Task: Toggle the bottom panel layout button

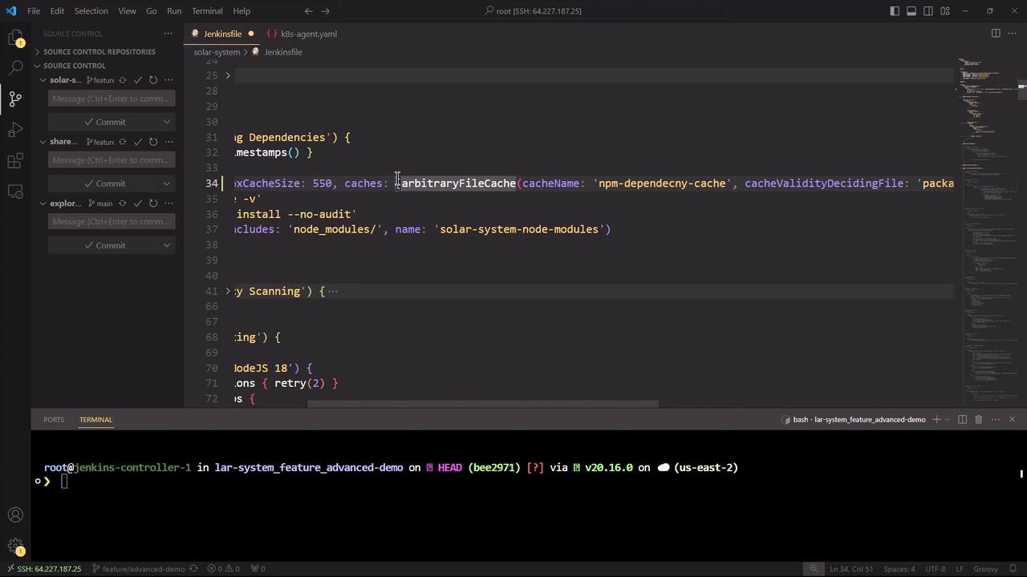Action: point(911,11)
